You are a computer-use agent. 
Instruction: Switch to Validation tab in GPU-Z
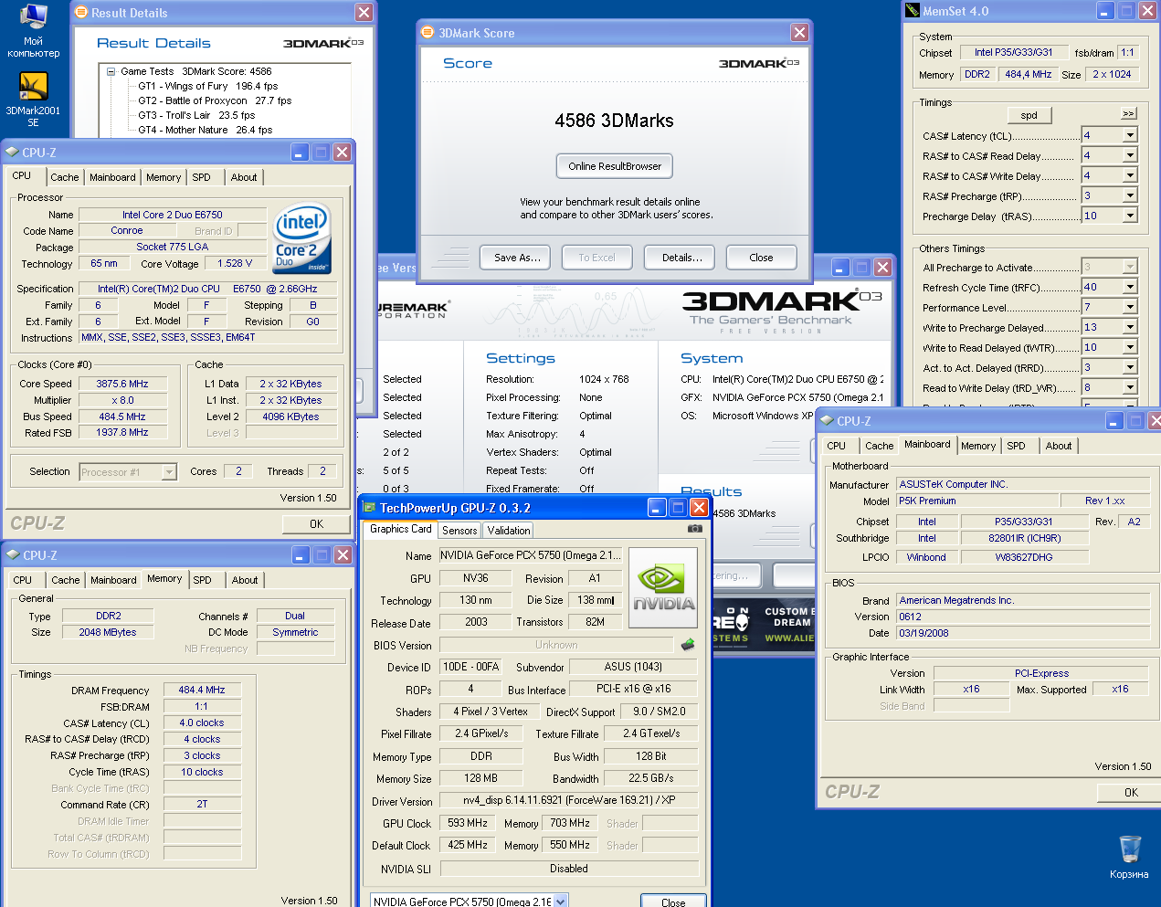(509, 530)
